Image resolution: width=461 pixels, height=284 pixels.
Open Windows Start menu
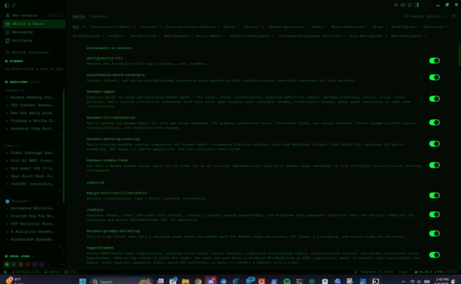click(83, 281)
